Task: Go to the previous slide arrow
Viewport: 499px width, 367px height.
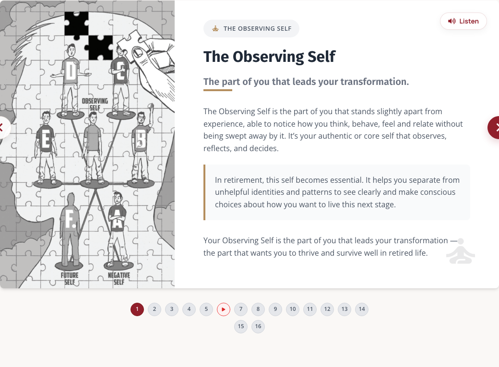Action: pos(4,128)
